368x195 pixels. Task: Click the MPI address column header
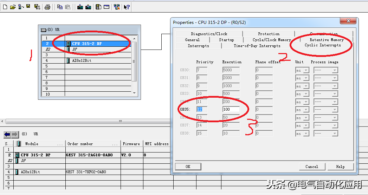point(157,144)
